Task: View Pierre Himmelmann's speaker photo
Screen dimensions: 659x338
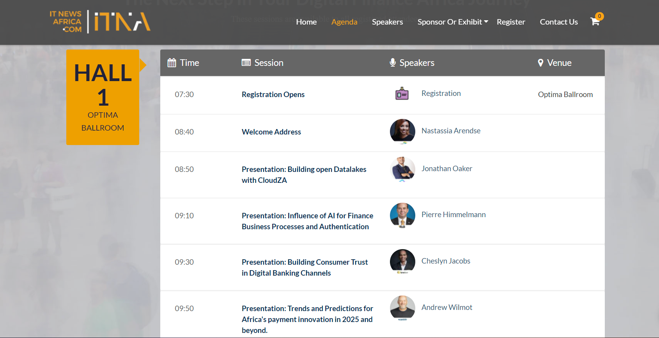Action: pyautogui.click(x=402, y=215)
